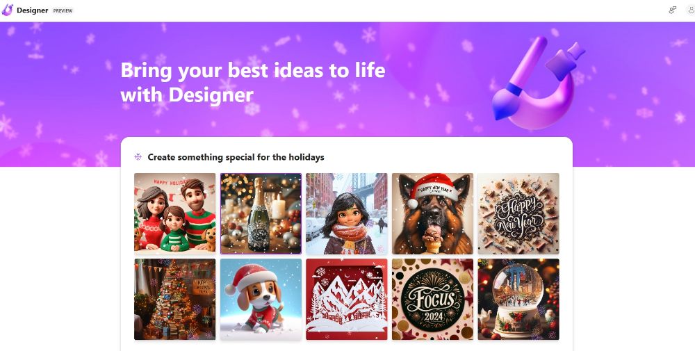The width and height of the screenshot is (695, 351).
Task: Click the PREVIEW badge next to Designer
Action: pyautogui.click(x=63, y=10)
